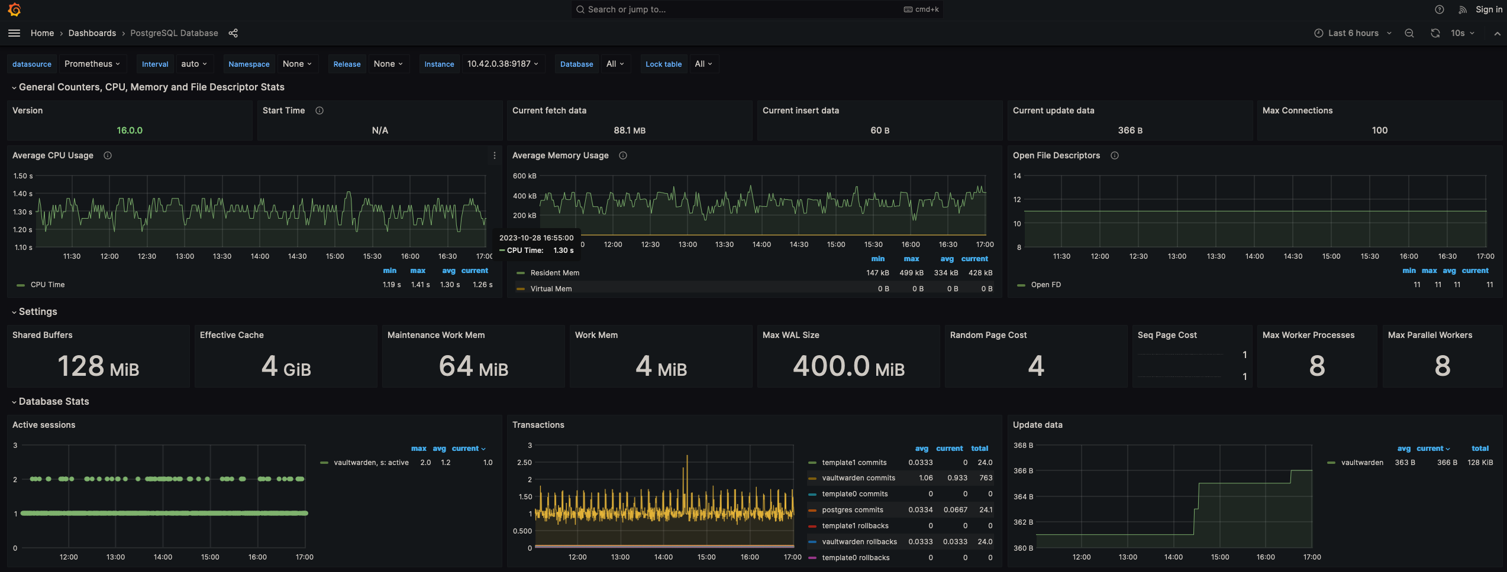The width and height of the screenshot is (1507, 572).
Task: Click the Max WAL Size 400.0 MiB value
Action: 848,366
